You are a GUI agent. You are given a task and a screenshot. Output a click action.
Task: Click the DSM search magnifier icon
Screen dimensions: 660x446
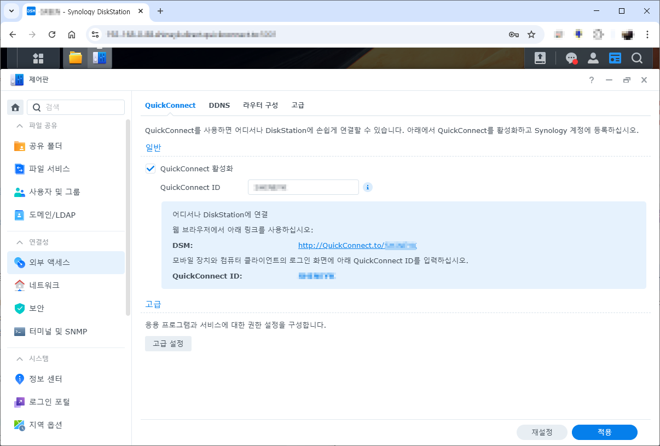coord(637,58)
